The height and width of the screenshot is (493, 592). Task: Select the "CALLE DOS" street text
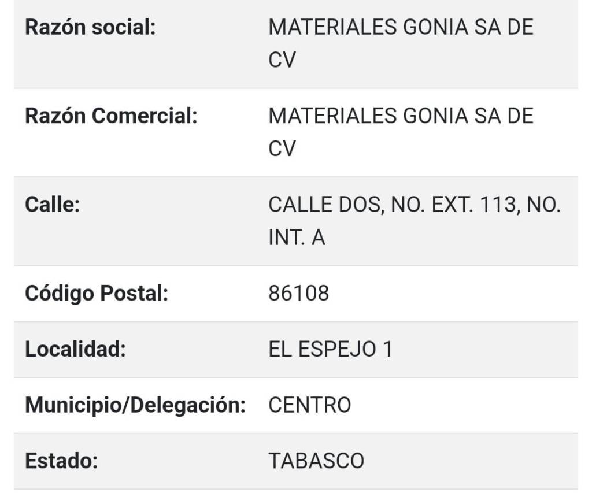tap(324, 205)
